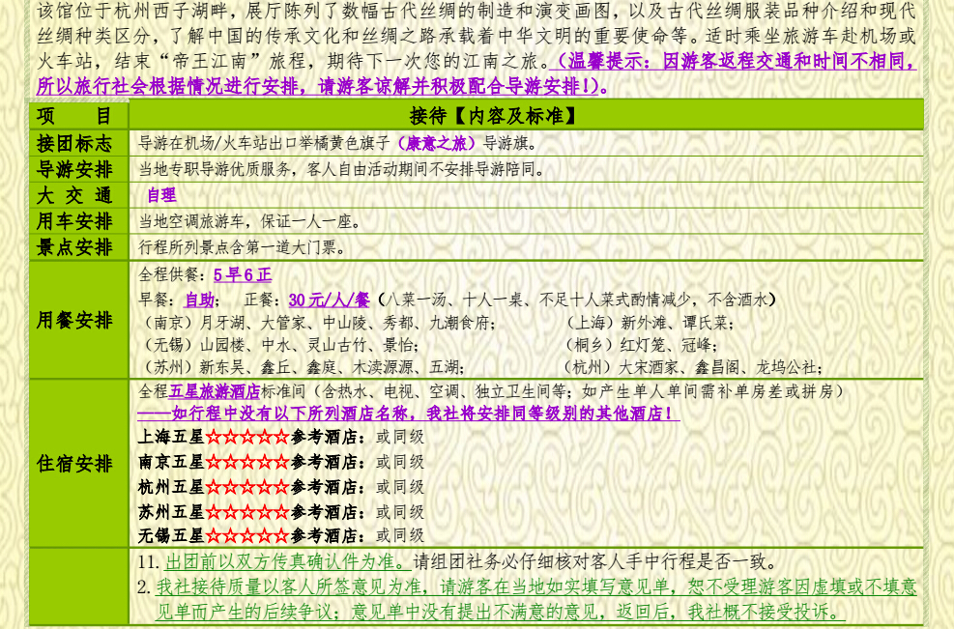Select the 用餐安排 row label
The width and height of the screenshot is (954, 629).
tap(74, 320)
